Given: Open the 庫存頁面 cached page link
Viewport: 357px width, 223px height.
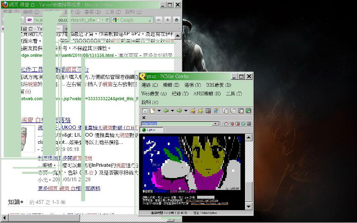Looking at the screenshot, I should point(128,55).
